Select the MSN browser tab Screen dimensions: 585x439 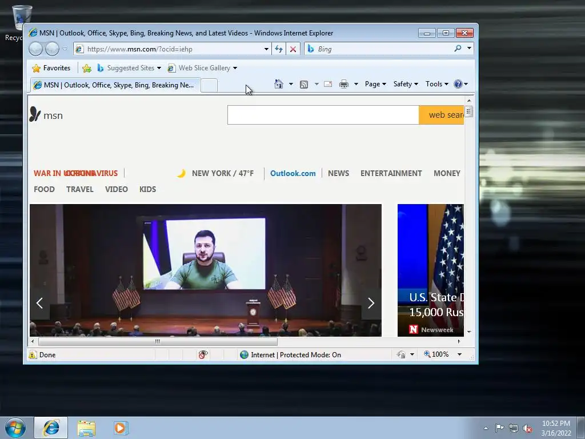pos(115,85)
